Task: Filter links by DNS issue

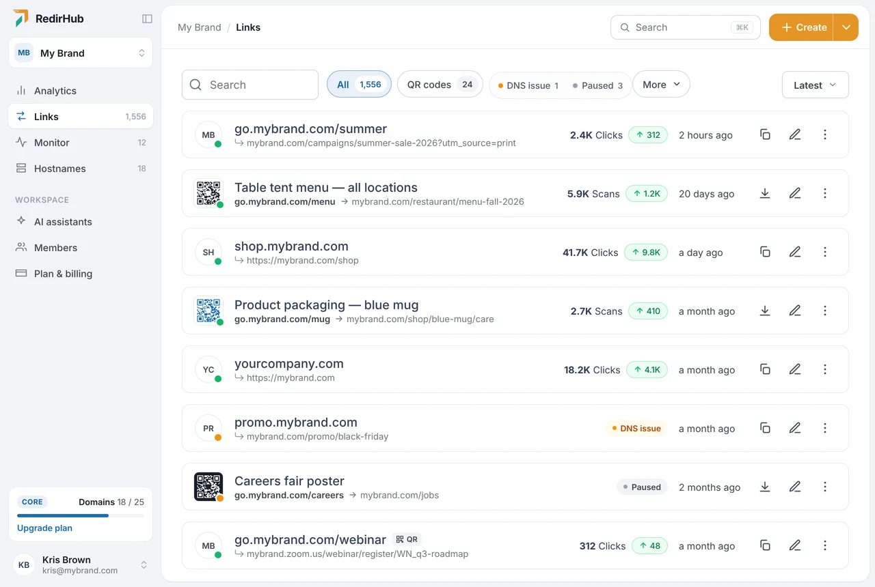Action: (x=528, y=85)
